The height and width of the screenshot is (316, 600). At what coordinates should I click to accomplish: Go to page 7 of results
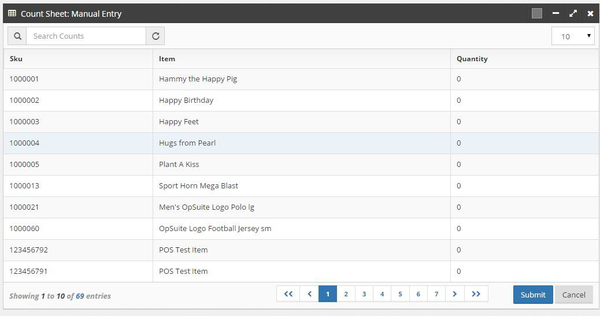point(436,294)
